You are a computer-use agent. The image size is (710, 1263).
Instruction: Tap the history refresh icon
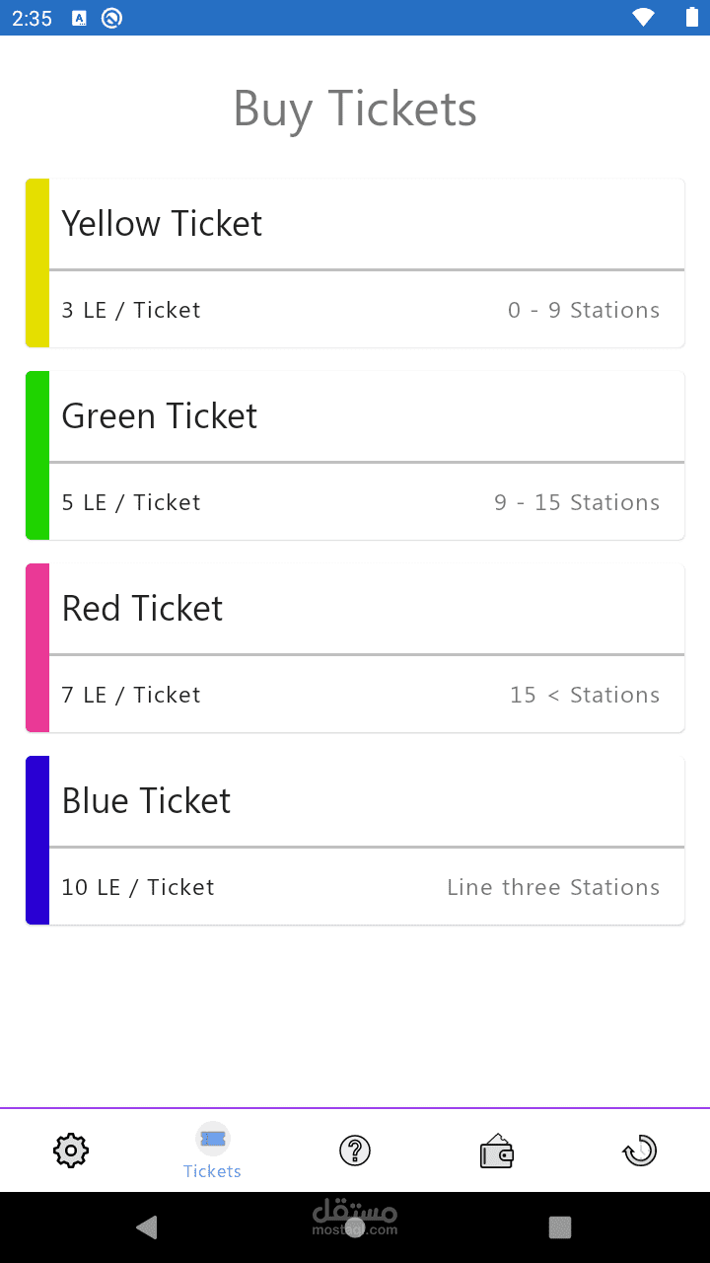click(640, 1151)
